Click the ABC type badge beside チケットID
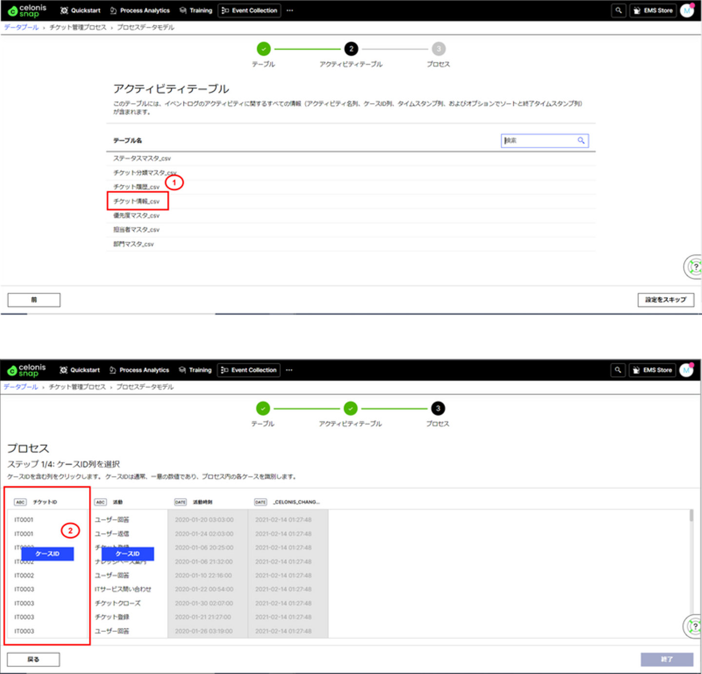This screenshot has width=702, height=674. (x=20, y=502)
